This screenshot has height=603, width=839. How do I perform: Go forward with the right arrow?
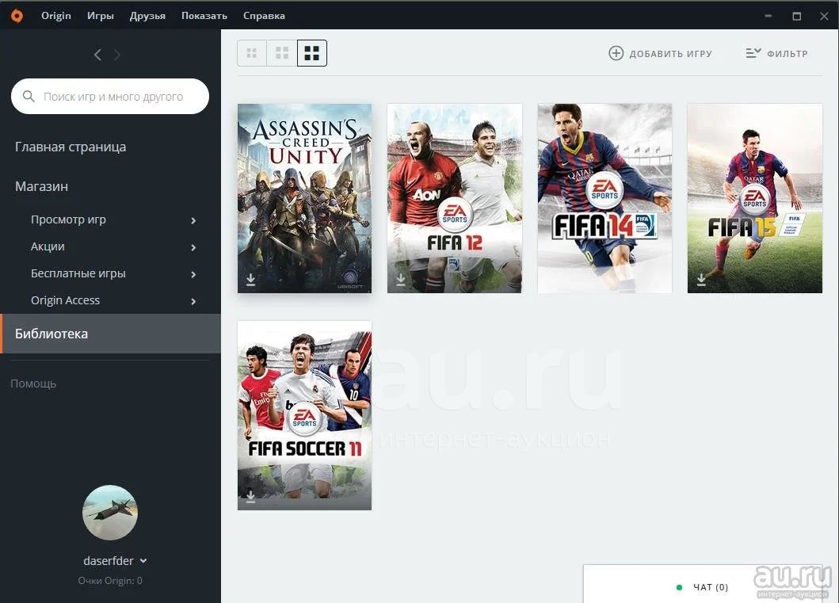click(117, 55)
